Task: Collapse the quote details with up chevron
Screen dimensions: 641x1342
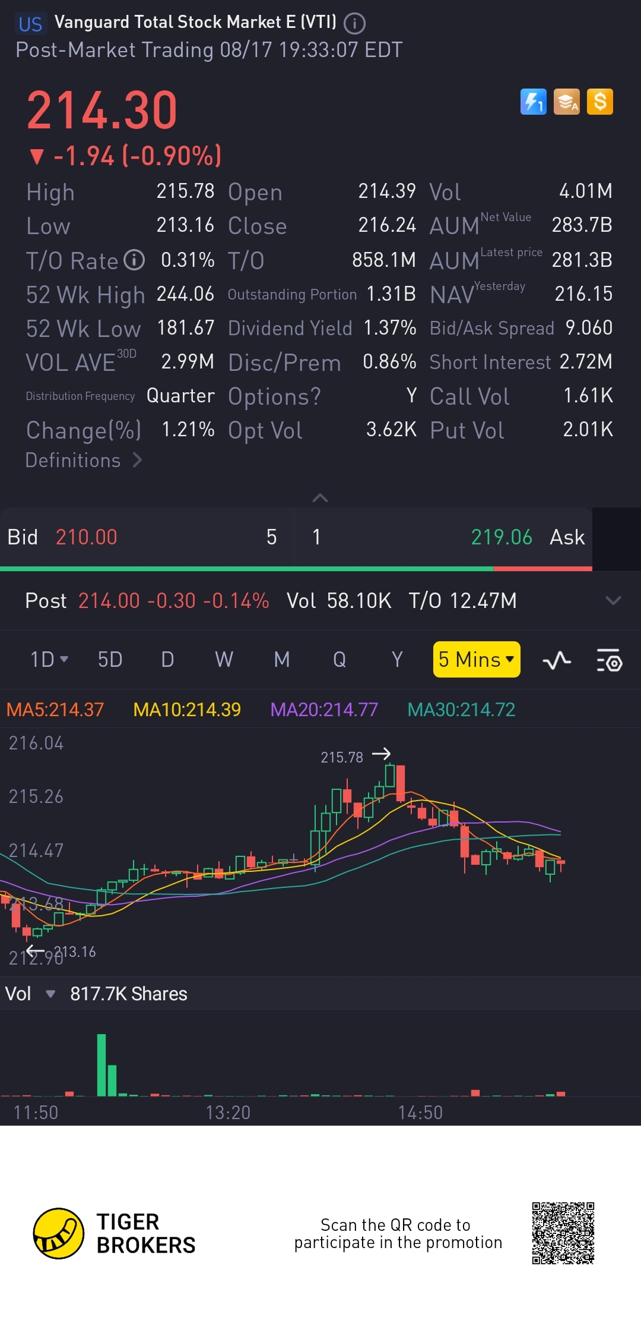Action: tap(320, 498)
